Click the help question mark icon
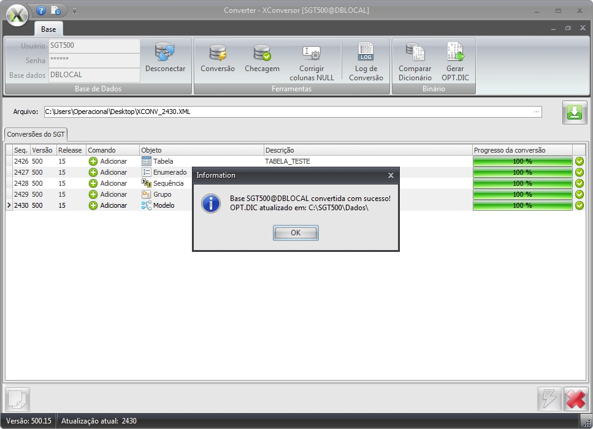The image size is (593, 429). (41, 10)
